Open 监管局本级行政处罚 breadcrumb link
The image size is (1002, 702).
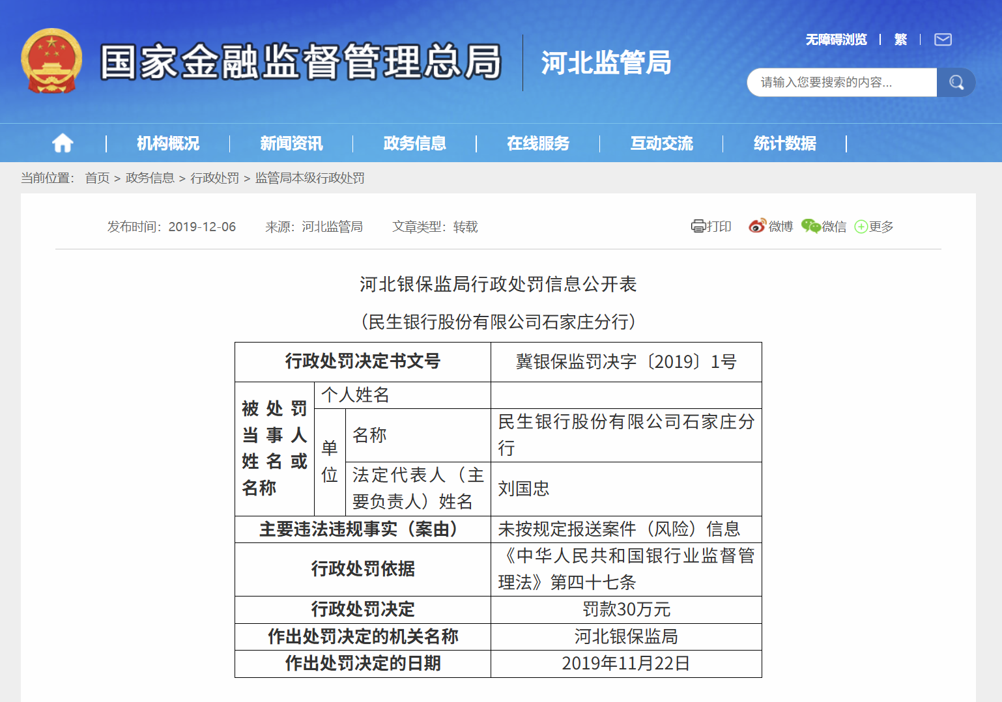pyautogui.click(x=310, y=178)
